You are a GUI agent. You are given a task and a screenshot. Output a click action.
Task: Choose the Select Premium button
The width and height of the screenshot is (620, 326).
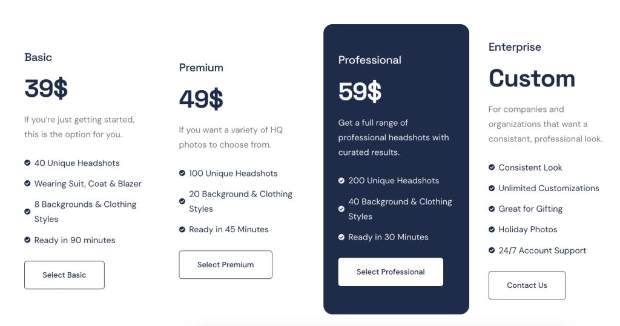(x=225, y=265)
